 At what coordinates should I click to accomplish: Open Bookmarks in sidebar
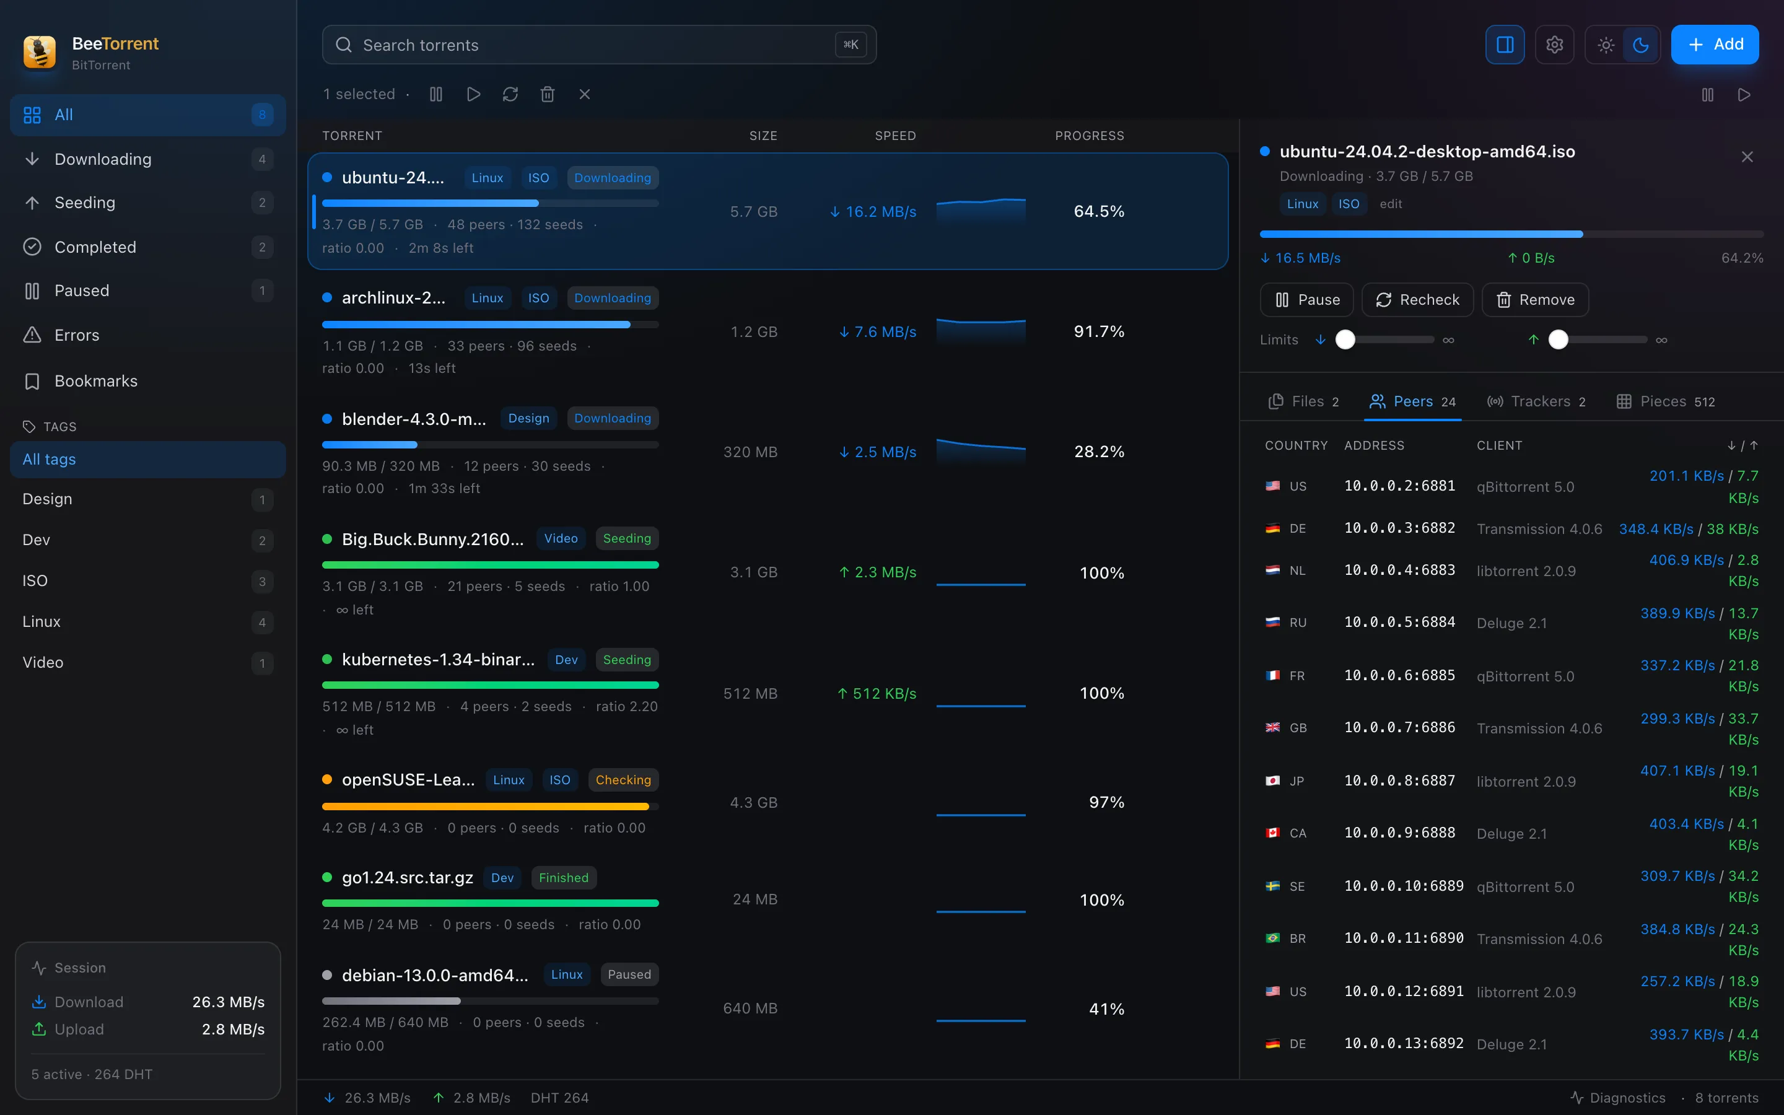(x=147, y=381)
